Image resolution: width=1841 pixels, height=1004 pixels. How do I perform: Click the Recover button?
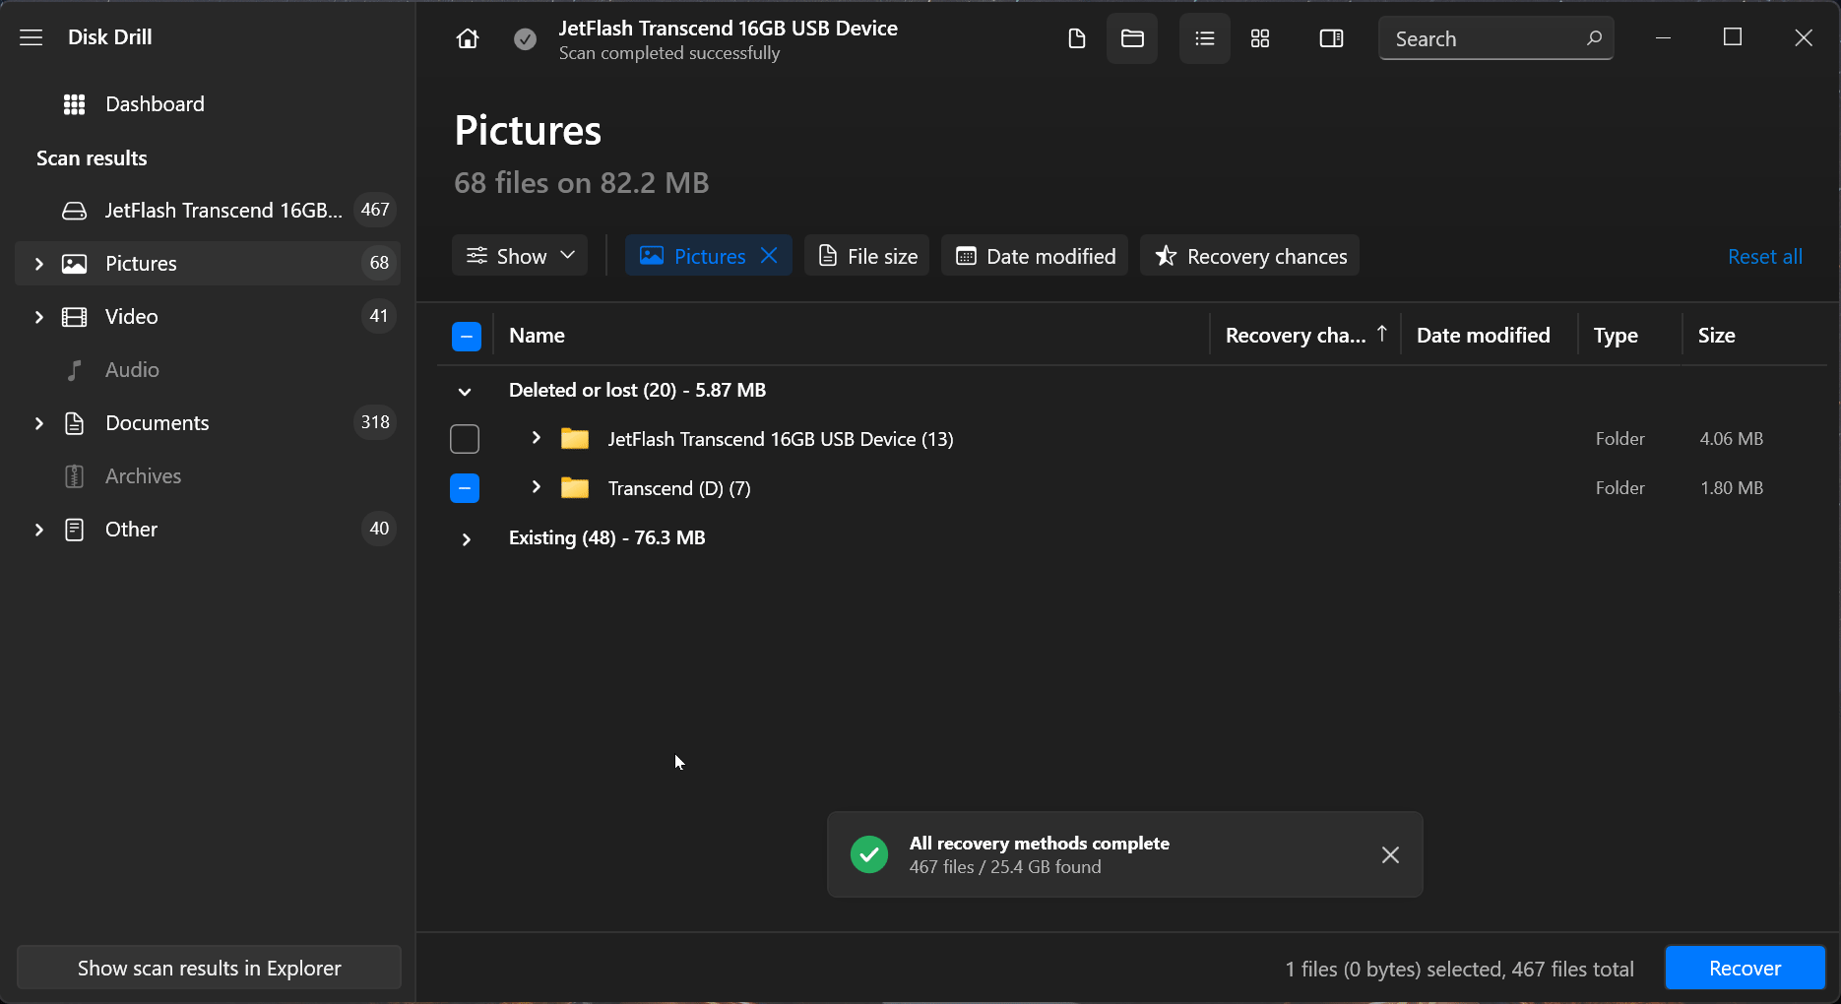click(1745, 969)
